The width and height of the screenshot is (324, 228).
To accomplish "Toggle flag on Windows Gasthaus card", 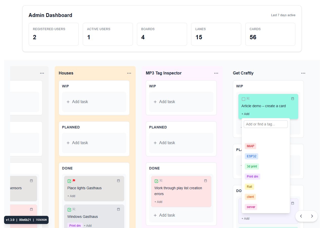I will pyautogui.click(x=74, y=209).
